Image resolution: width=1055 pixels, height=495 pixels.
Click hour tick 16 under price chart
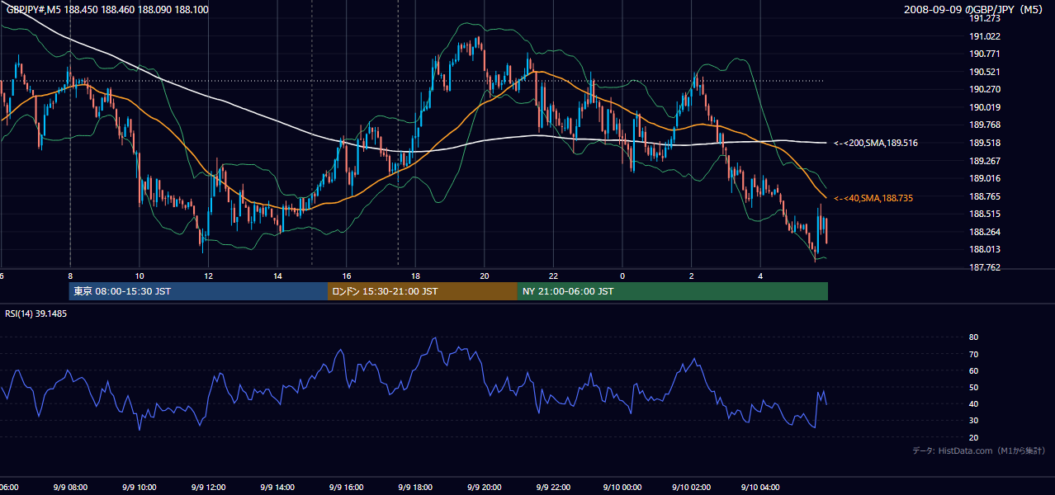coord(347,276)
